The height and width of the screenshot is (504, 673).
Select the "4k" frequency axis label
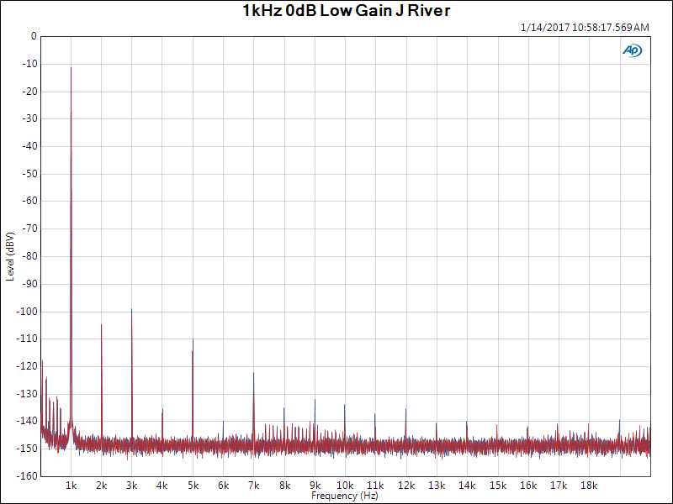162,486
